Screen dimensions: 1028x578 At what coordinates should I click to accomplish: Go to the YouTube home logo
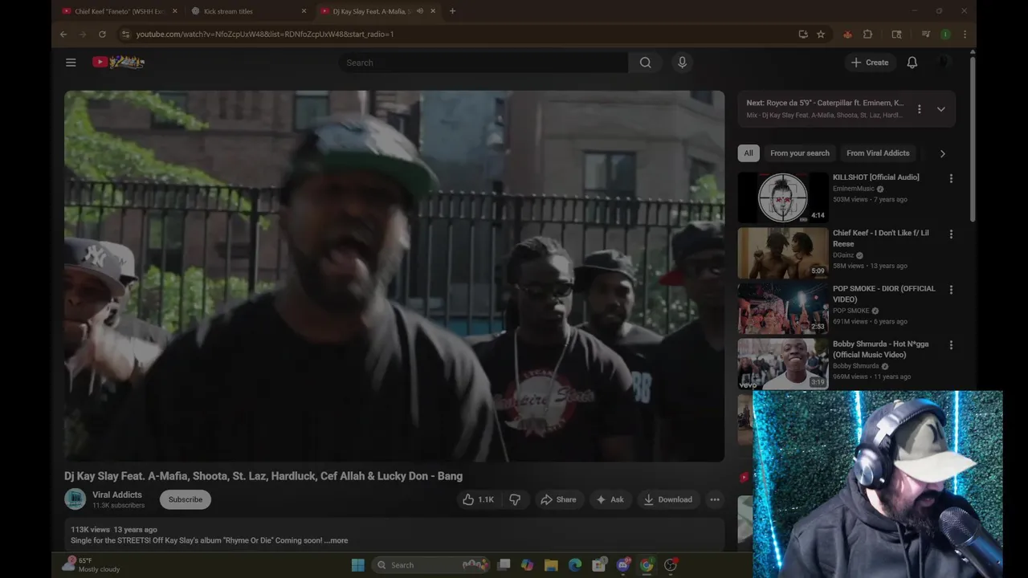(118, 62)
